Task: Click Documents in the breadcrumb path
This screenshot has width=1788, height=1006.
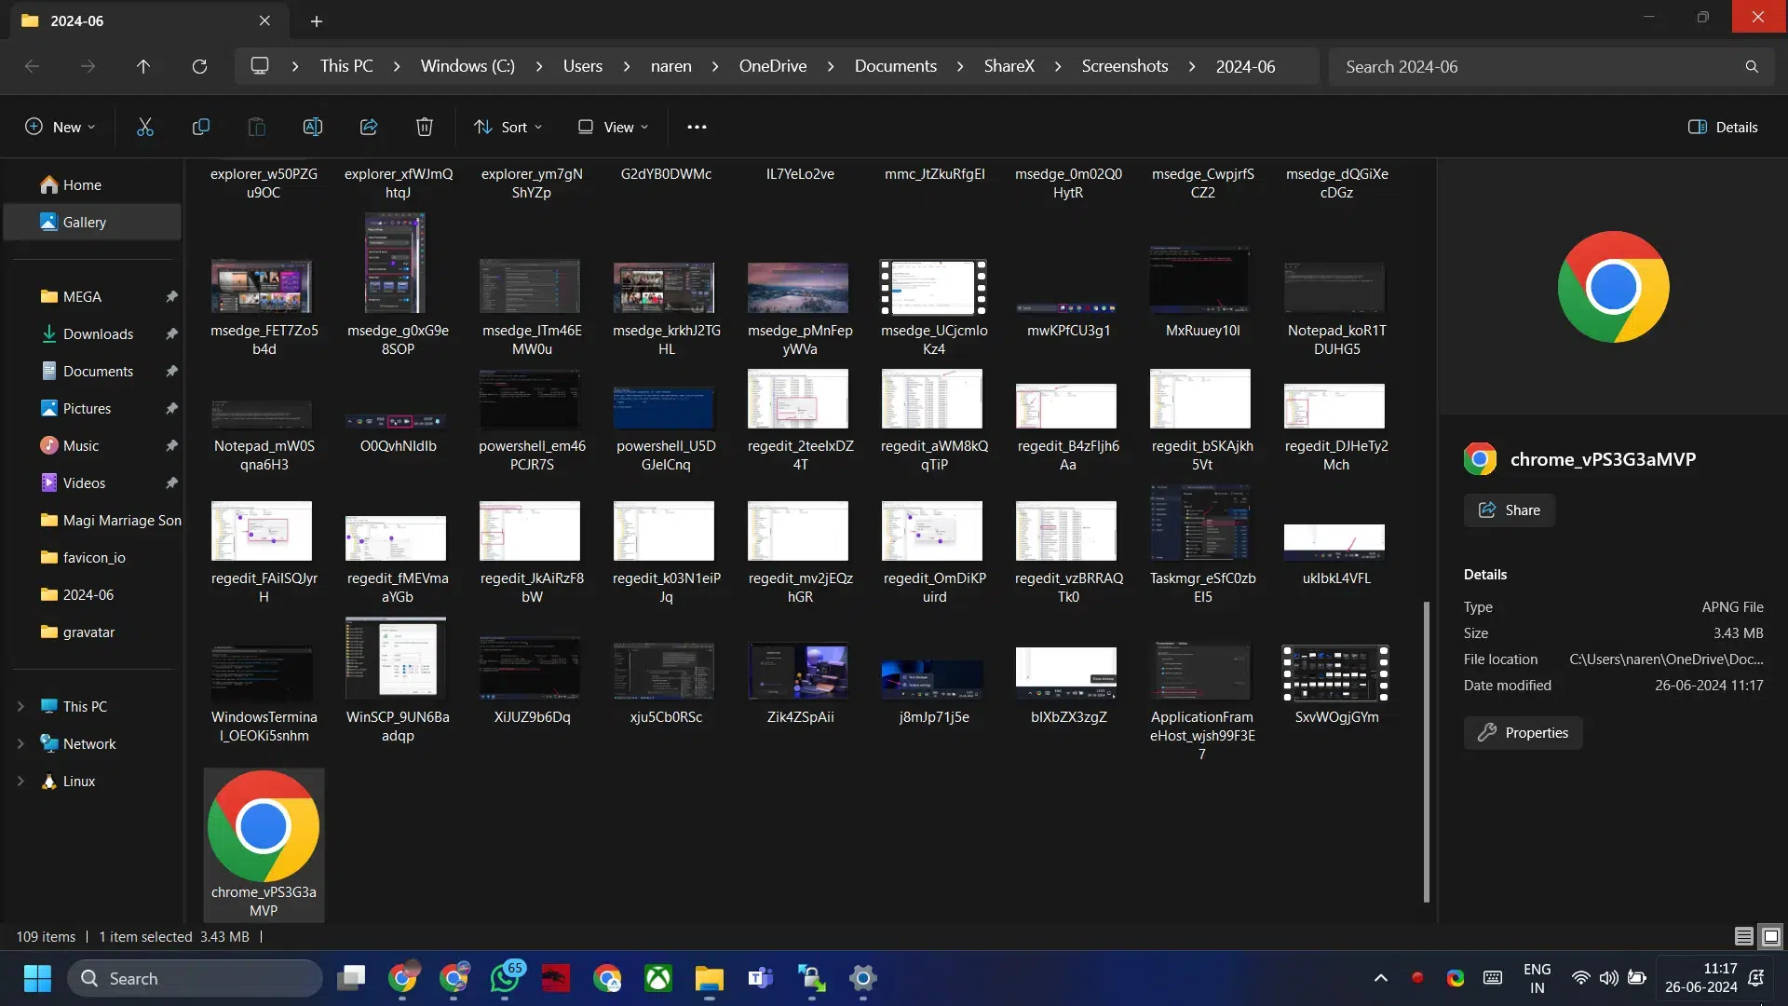Action: [x=896, y=66]
